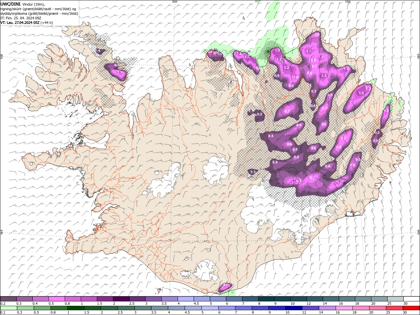This screenshot has height=315, width=420.
Task: Click the 1.5 snowfall value on the map
Action: tap(277, 50)
